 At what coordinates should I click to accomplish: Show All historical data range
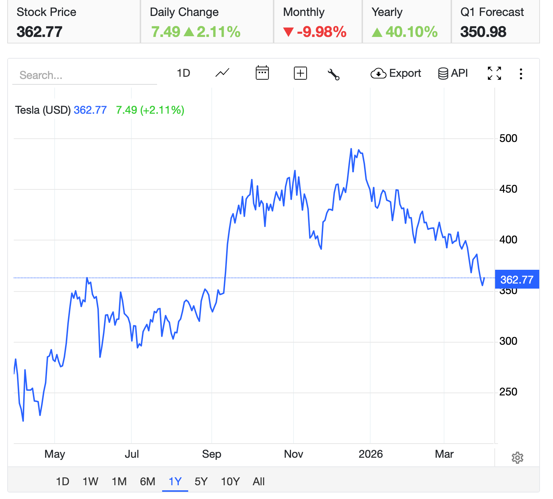coord(258,482)
